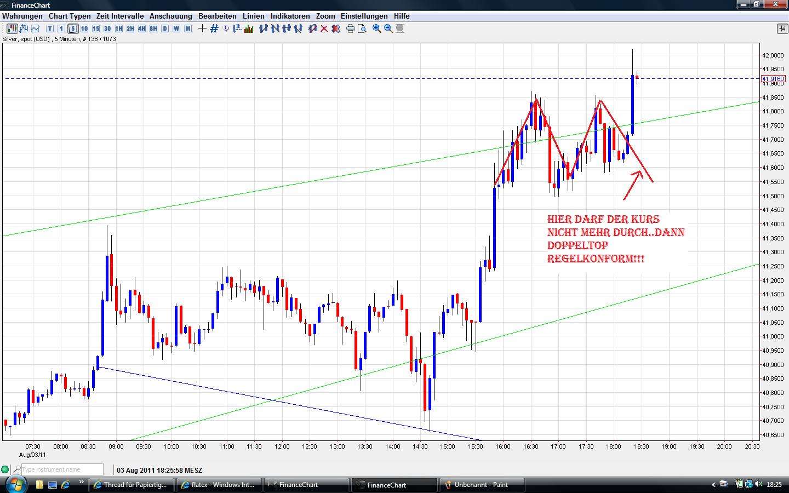
Task: Switch to the line chart type icon
Action: point(36,28)
